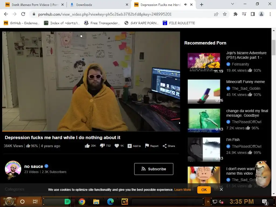Close the Downloads tab

pyautogui.click(x=127, y=5)
